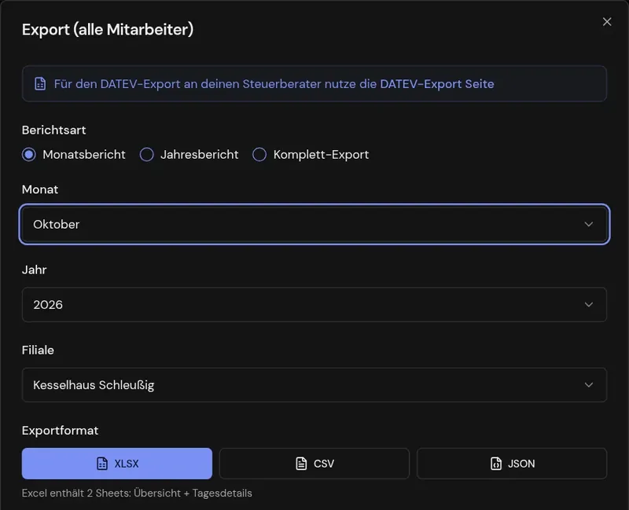Screen dimensions: 629x510
Task: Click the Exportformat label
Action: tap(60, 430)
